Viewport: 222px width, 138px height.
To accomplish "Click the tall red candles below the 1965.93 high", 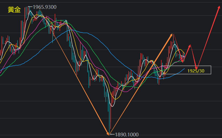I will tap(27, 16).
